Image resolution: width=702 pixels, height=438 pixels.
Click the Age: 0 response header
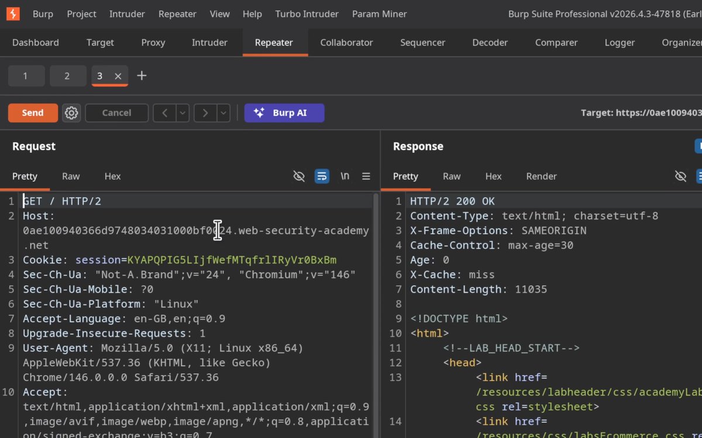pyautogui.click(x=429, y=260)
